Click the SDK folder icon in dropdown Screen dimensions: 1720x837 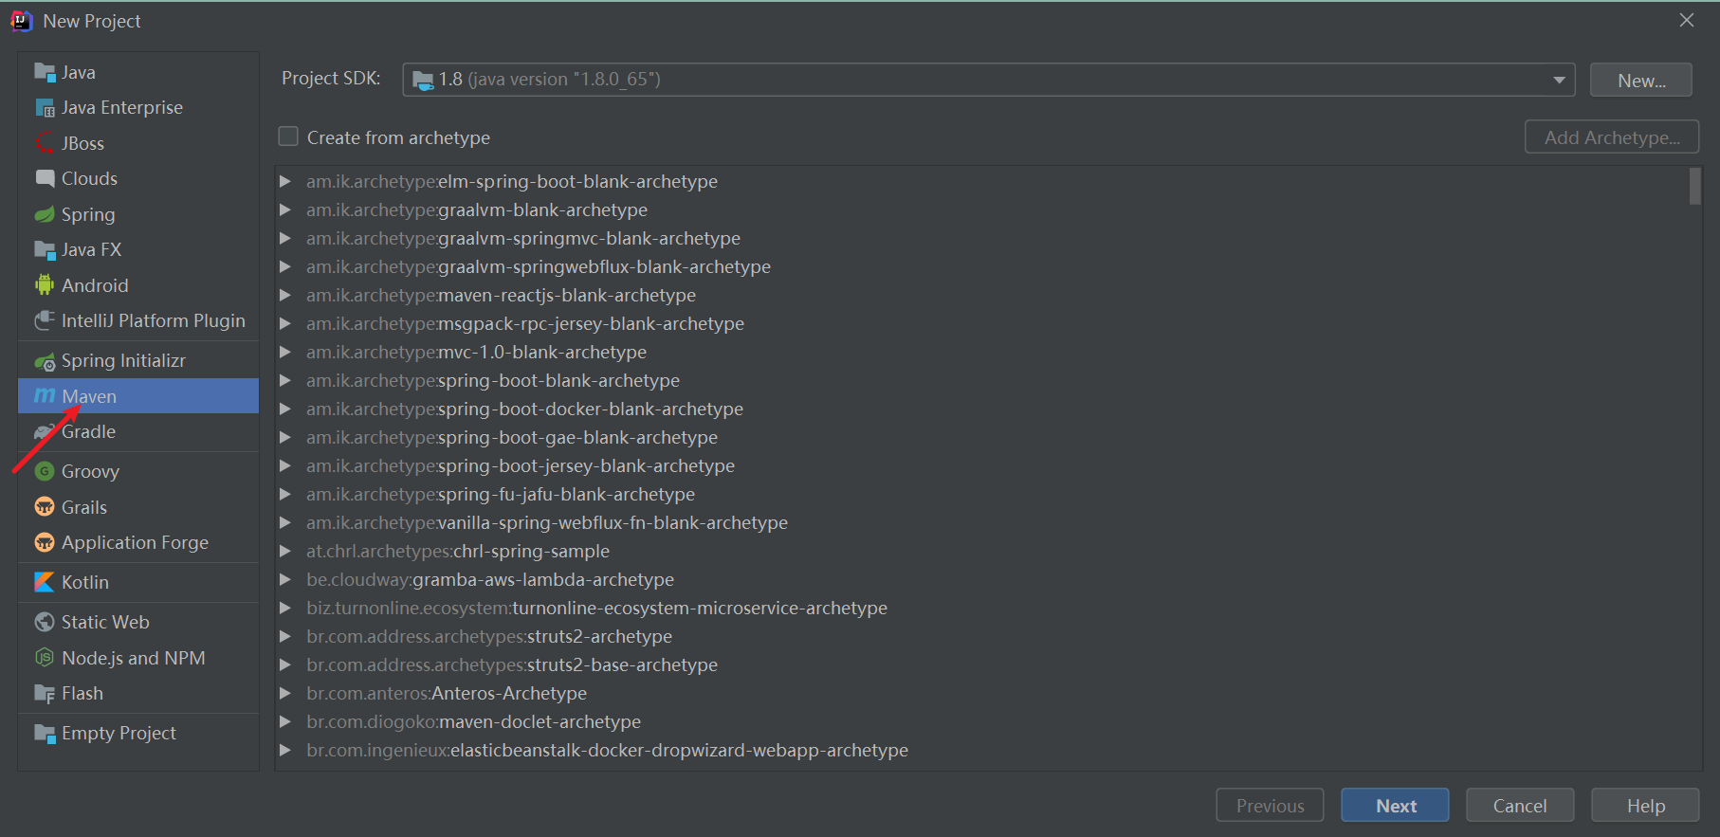423,80
